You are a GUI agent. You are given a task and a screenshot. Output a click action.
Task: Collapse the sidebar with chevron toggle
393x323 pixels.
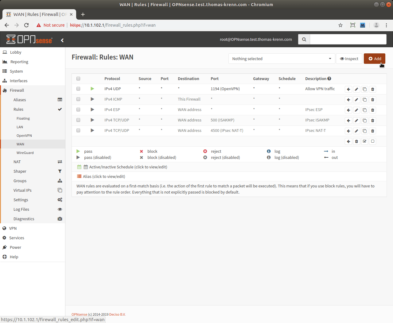[x=62, y=40]
